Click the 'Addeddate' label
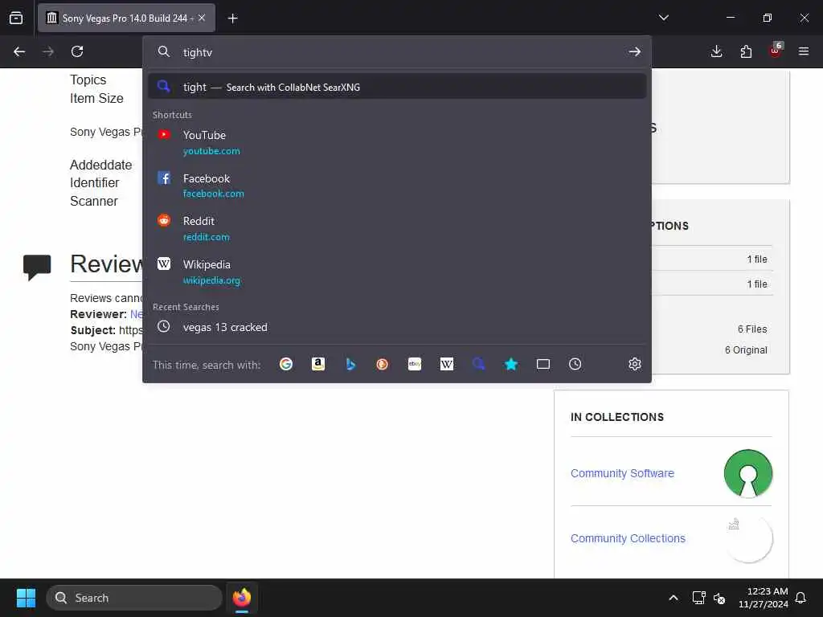Screen dimensions: 823x617 pos(100,165)
